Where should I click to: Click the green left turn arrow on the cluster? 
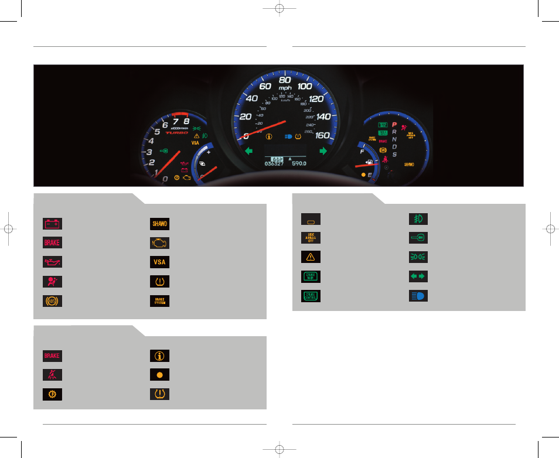(249, 151)
